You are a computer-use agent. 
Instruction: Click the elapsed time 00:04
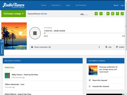[x=46, y=36]
